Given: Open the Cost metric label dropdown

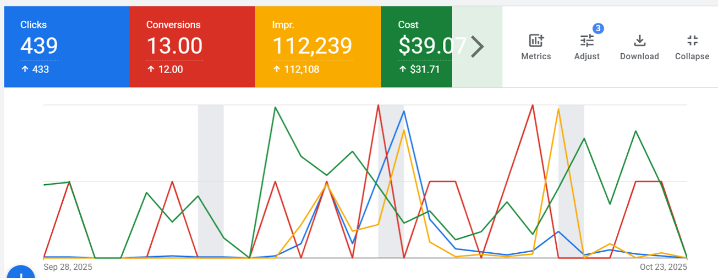Looking at the screenshot, I should click(x=408, y=25).
